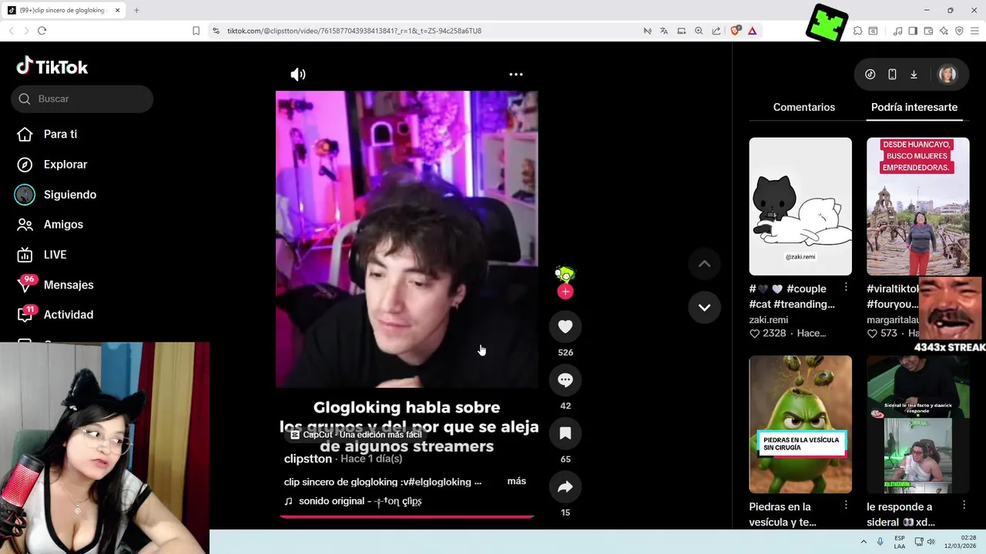The image size is (986, 554).
Task: Open the Desde Huancayo video thumbnail
Action: tap(918, 206)
